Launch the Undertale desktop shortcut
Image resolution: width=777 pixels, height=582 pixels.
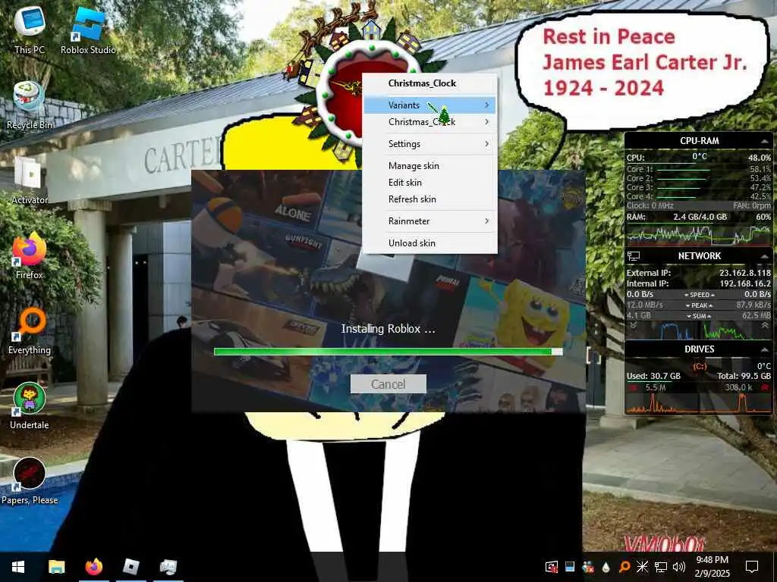30,406
